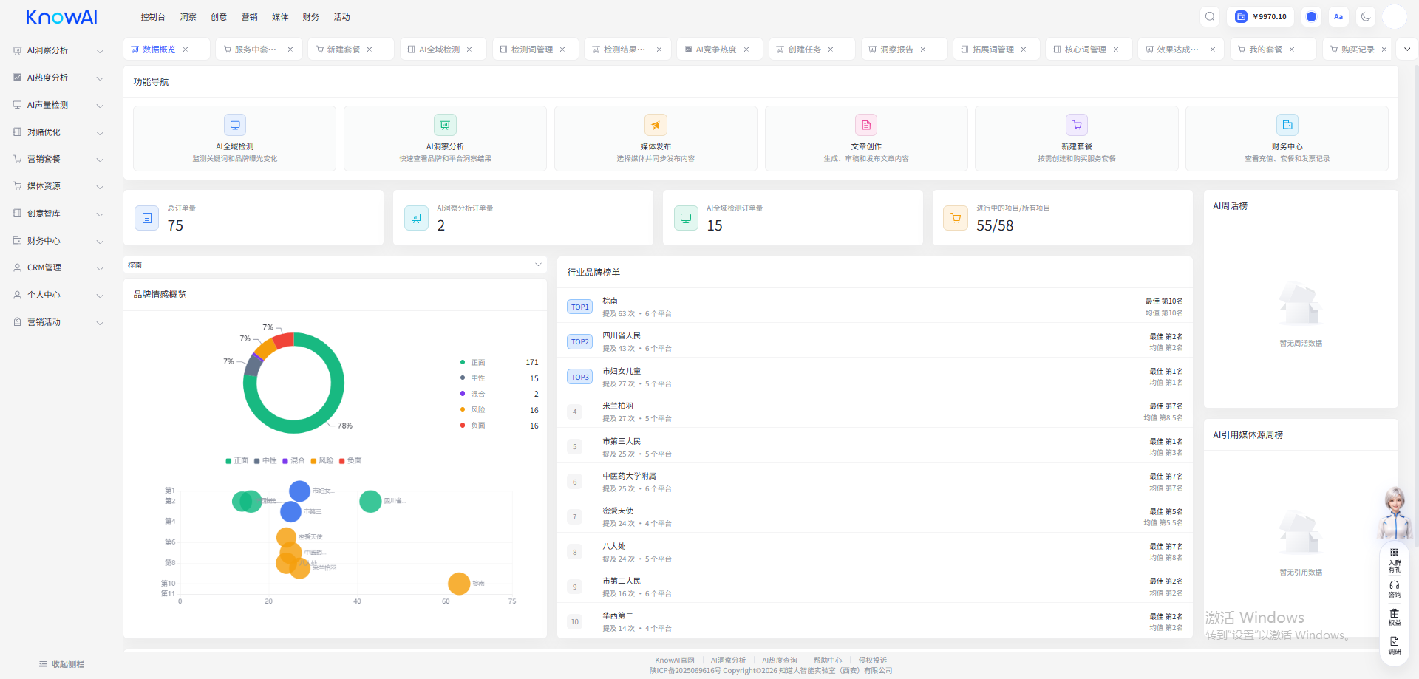Open the KnowAI官网 footer link
The height and width of the screenshot is (679, 1419).
[x=675, y=661]
